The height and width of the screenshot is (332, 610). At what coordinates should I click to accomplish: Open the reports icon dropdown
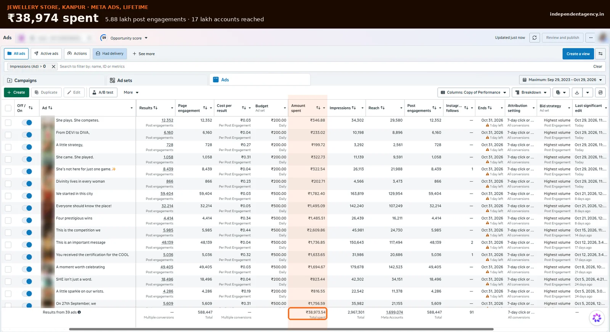pos(560,92)
